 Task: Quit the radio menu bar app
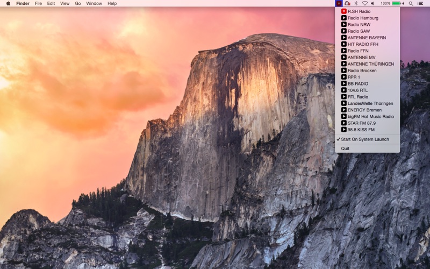367,148
